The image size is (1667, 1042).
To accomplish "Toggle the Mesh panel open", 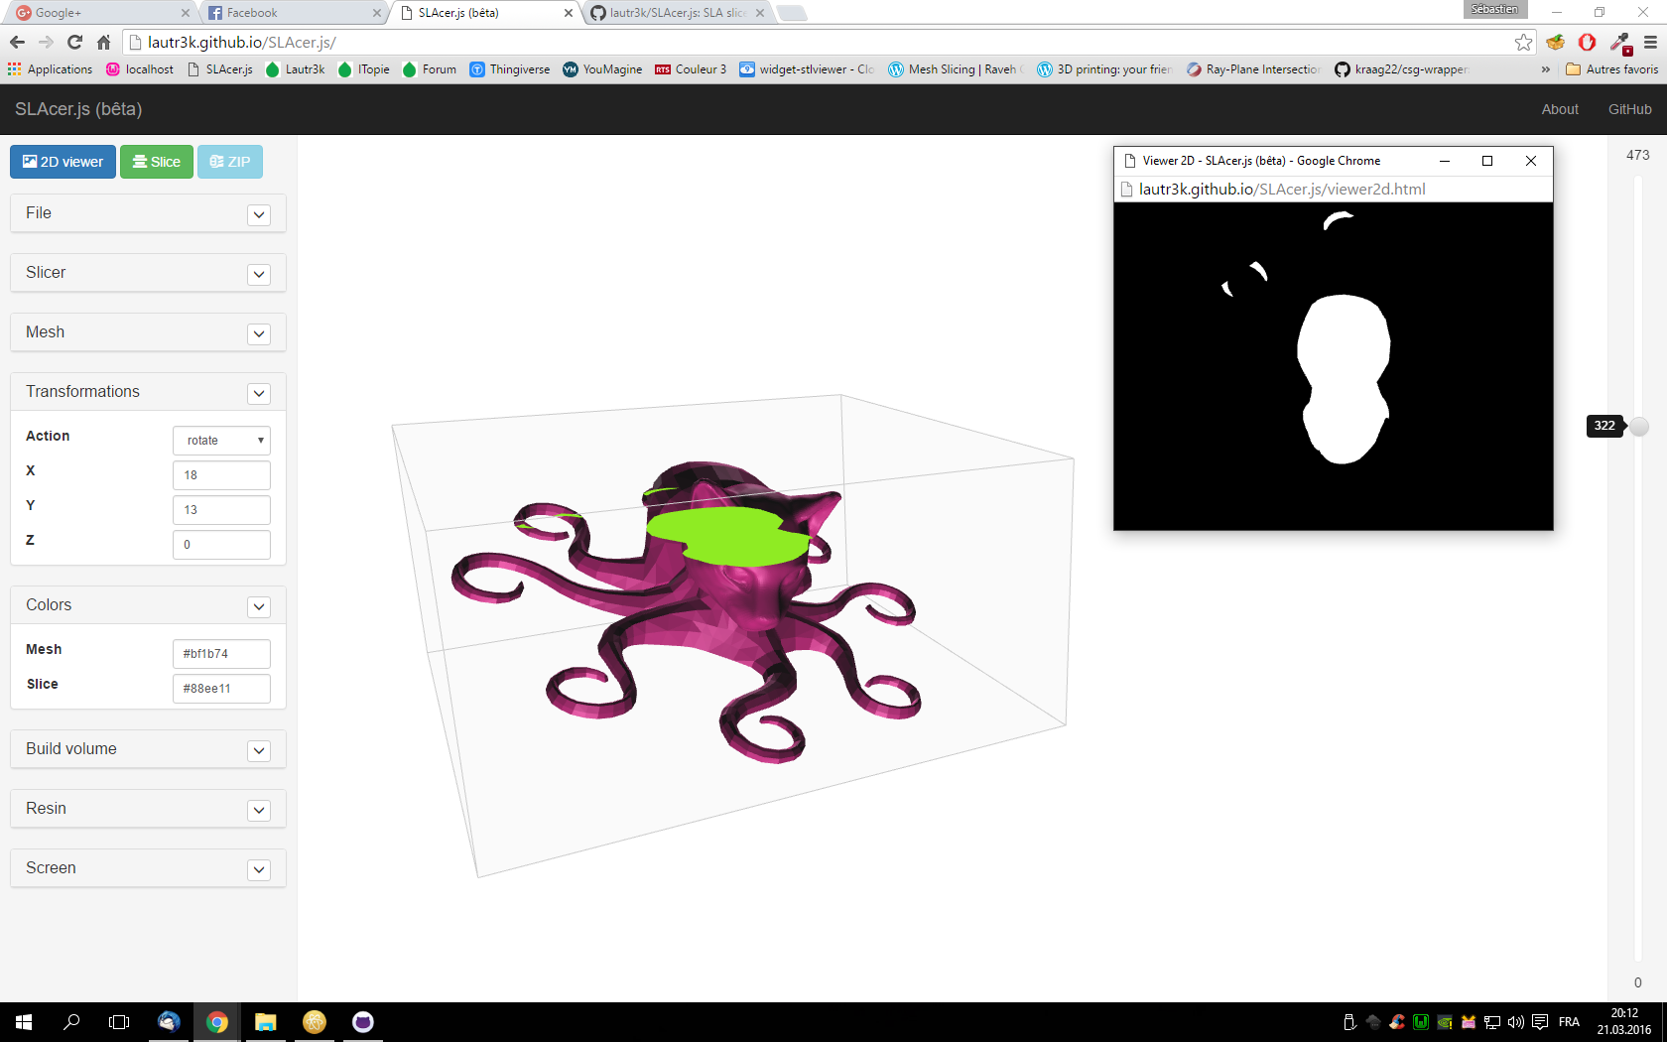I will click(259, 334).
